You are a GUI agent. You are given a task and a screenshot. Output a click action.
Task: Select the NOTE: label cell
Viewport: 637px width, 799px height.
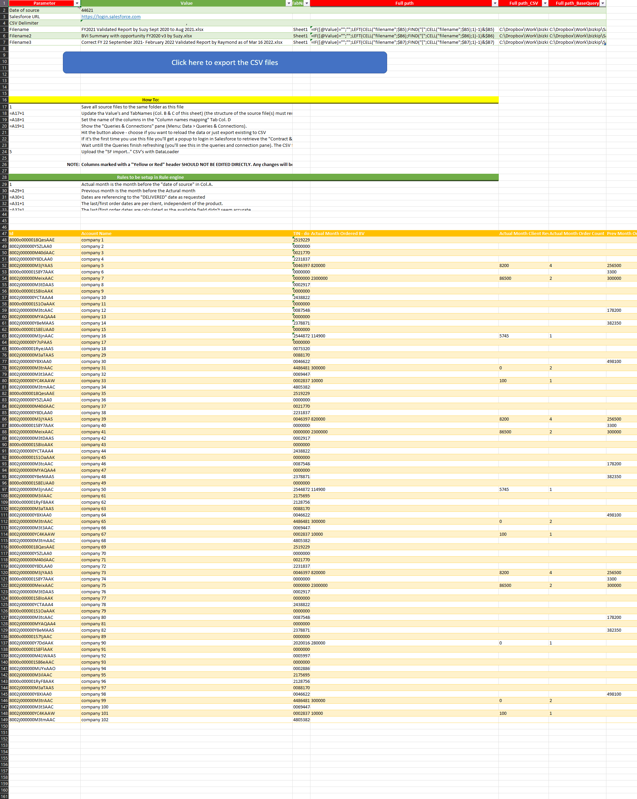pyautogui.click(x=44, y=165)
